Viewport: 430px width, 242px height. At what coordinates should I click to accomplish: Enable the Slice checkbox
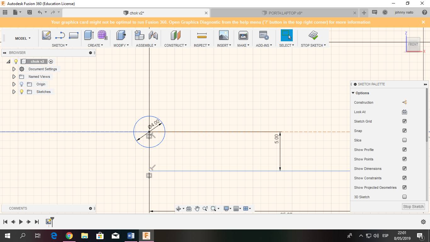[405, 140]
